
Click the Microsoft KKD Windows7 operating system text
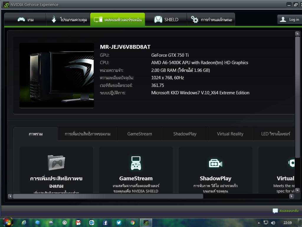[x=200, y=93]
